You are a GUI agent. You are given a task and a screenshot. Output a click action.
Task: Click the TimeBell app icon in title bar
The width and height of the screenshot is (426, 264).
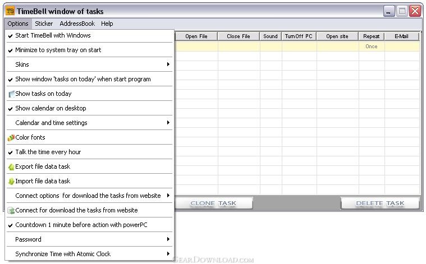click(x=10, y=11)
